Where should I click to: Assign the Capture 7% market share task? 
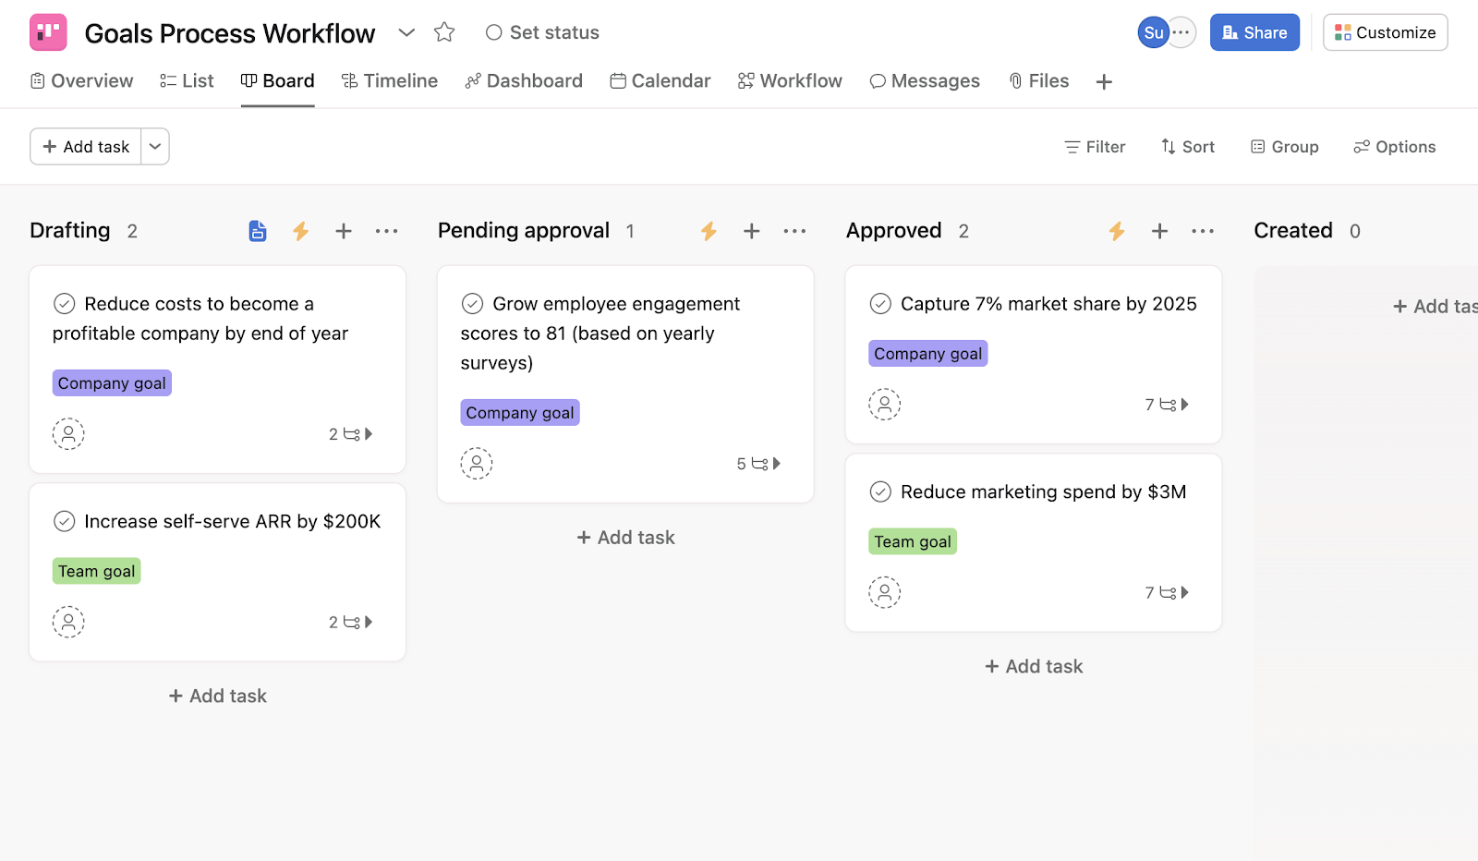884,405
